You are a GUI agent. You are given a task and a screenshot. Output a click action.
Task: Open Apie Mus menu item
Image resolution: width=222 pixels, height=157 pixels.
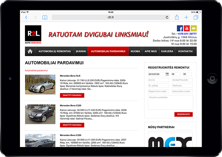tap(151, 51)
